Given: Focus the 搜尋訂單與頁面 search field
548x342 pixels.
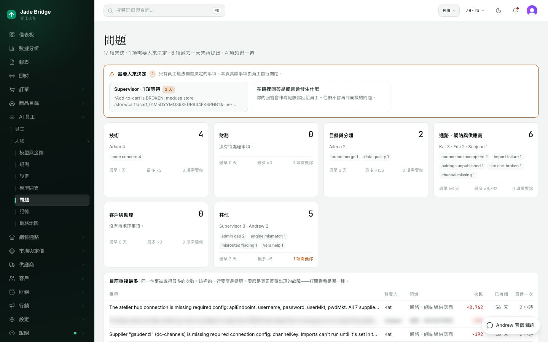Looking at the screenshot, I should [164, 11].
